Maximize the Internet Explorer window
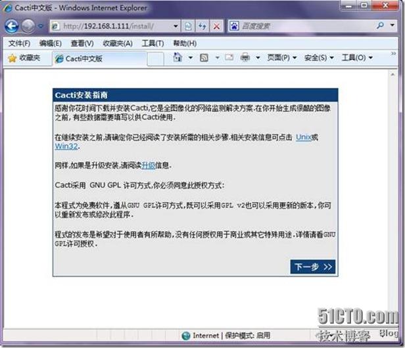This screenshot has height=348, width=405. (x=364, y=5)
